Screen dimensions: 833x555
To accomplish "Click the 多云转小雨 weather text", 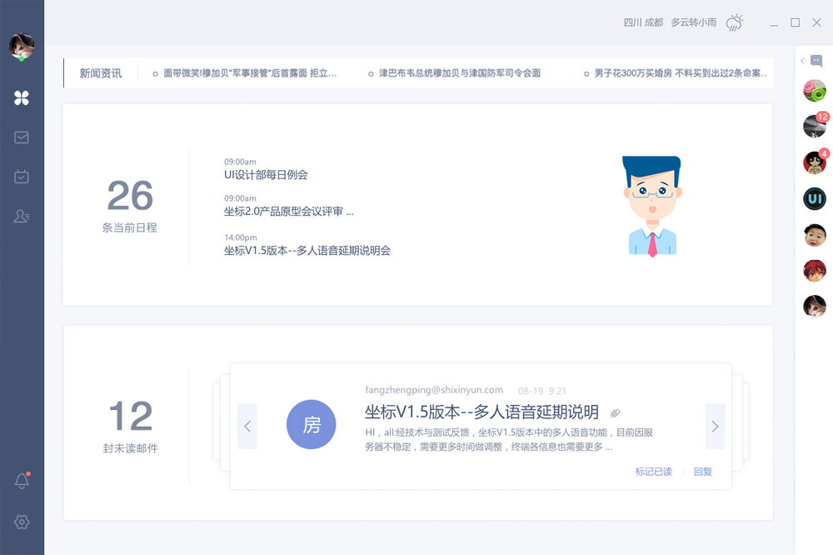I will [x=693, y=22].
